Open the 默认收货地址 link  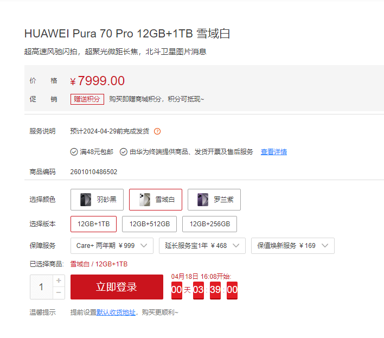(116, 313)
